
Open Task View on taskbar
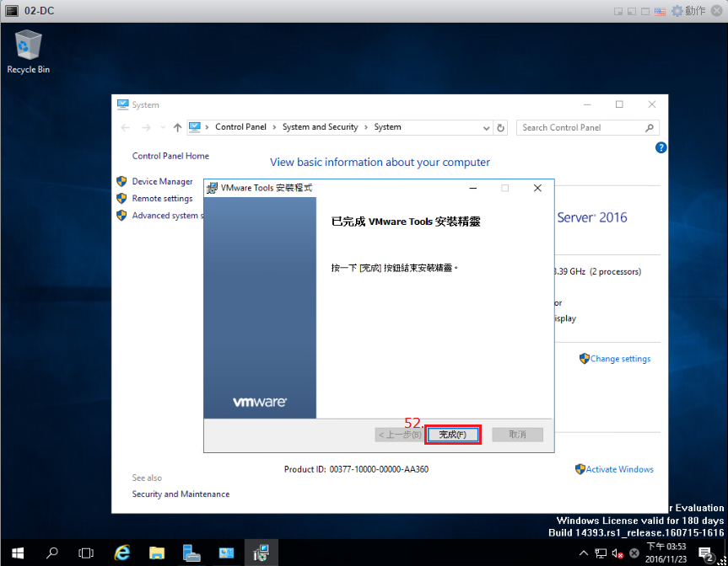coord(86,553)
